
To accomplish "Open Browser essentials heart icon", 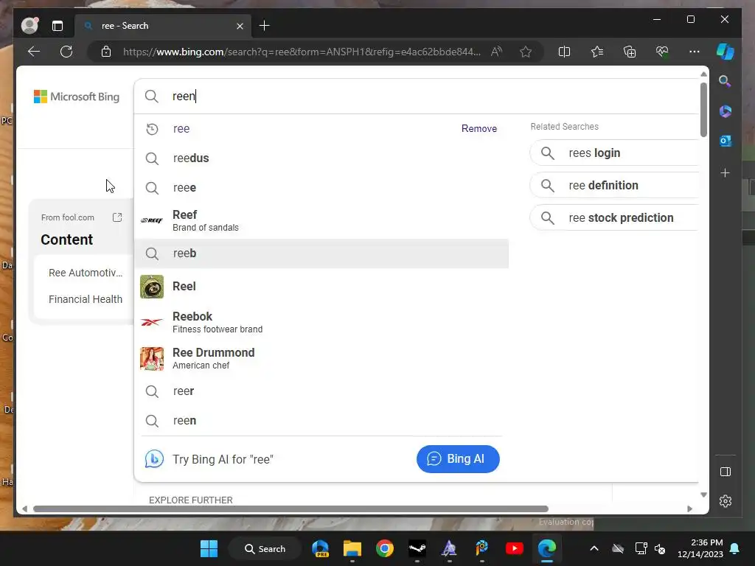I will [x=662, y=52].
